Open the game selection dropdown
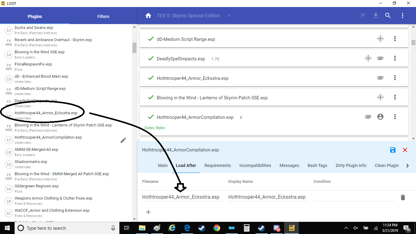The image size is (416, 234). coord(229,16)
